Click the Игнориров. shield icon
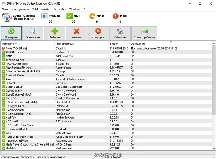Screen dimensions: 216x159 (x=98, y=31)
